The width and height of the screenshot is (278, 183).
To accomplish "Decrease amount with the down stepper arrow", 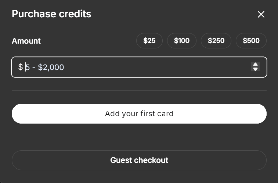I will point(255,69).
